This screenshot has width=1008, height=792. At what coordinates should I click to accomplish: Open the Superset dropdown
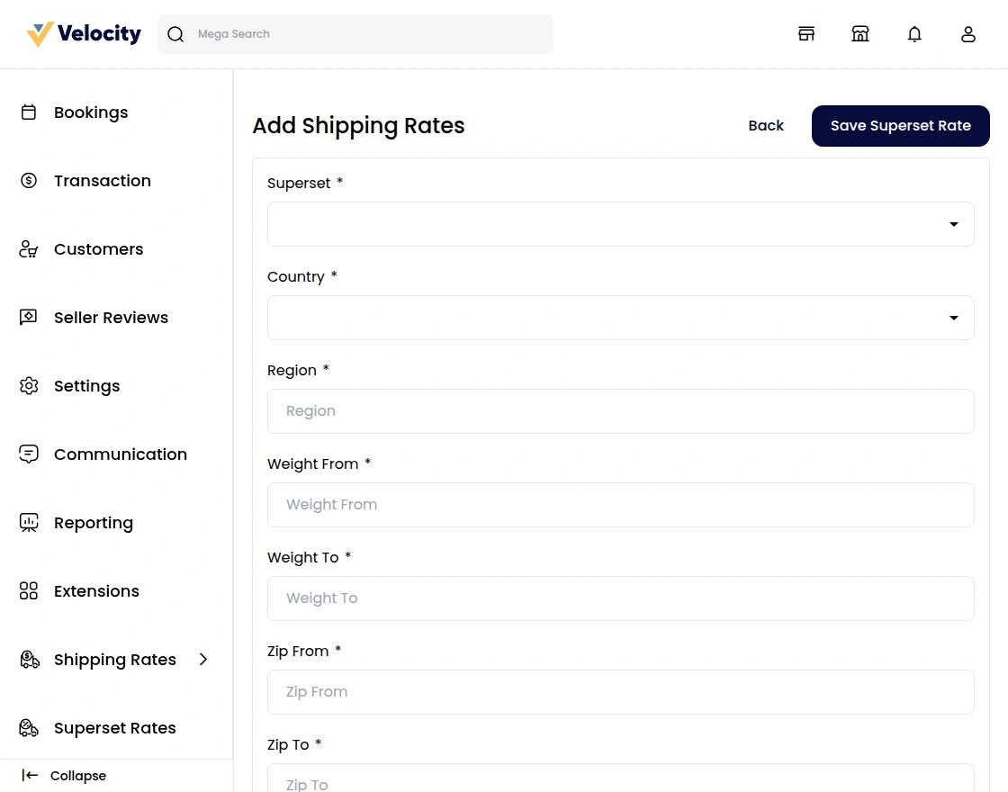tap(620, 224)
